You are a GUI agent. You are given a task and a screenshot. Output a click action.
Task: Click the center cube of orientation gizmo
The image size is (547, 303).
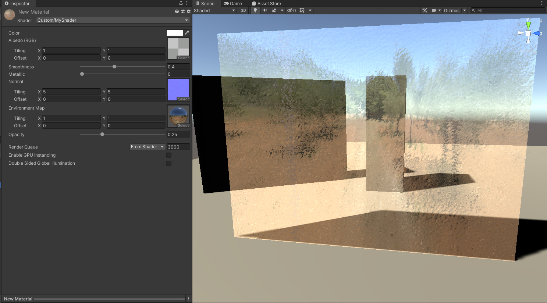(528, 33)
